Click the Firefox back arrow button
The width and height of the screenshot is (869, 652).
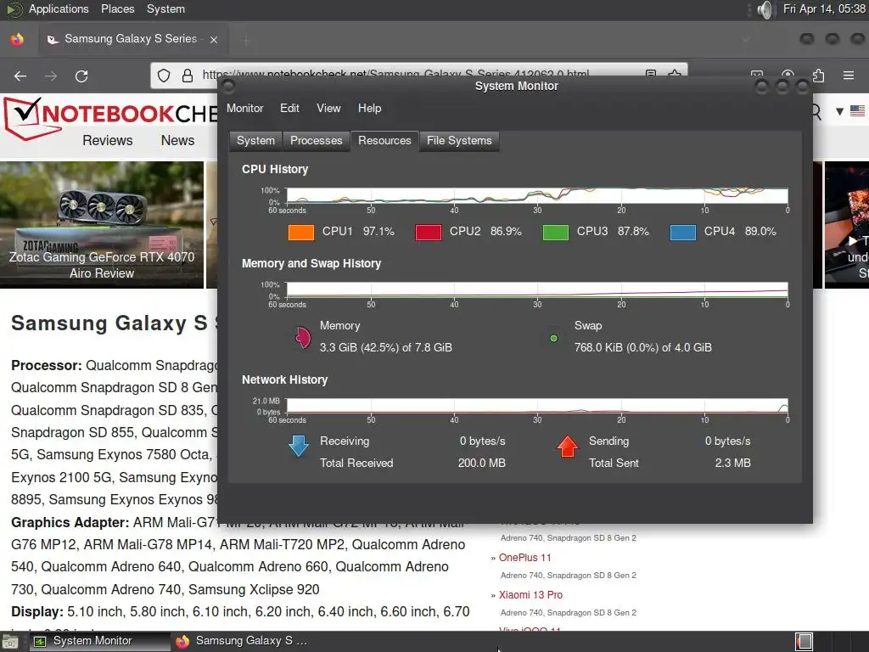[20, 76]
